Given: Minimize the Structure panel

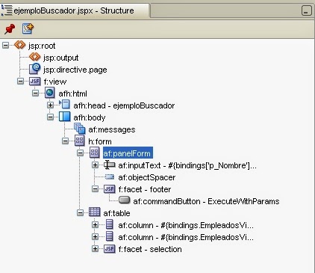Looking at the screenshot, I should click(x=306, y=10).
